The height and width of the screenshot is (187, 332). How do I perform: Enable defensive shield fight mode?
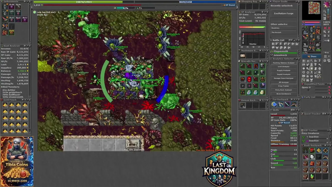click(325, 36)
